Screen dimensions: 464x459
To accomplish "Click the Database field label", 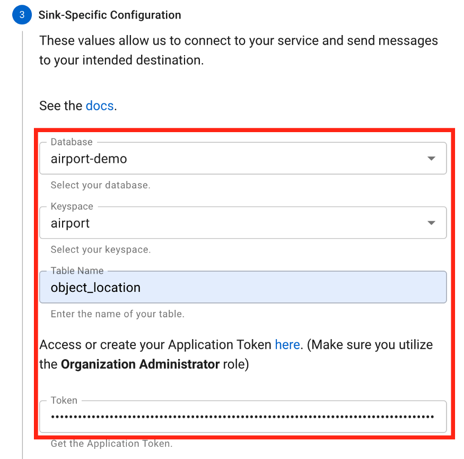I will point(72,142).
